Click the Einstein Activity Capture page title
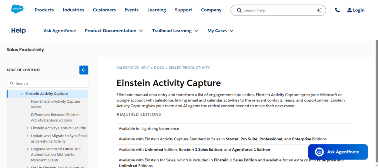Image resolution: width=379 pixels, height=168 pixels. [169, 83]
